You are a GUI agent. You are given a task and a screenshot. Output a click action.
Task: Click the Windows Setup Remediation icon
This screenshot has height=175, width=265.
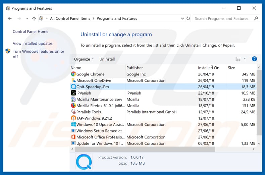coord(73,131)
